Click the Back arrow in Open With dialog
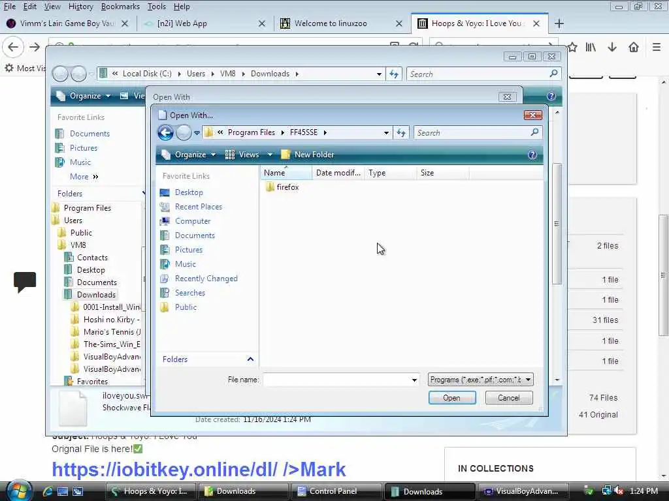 click(x=165, y=133)
